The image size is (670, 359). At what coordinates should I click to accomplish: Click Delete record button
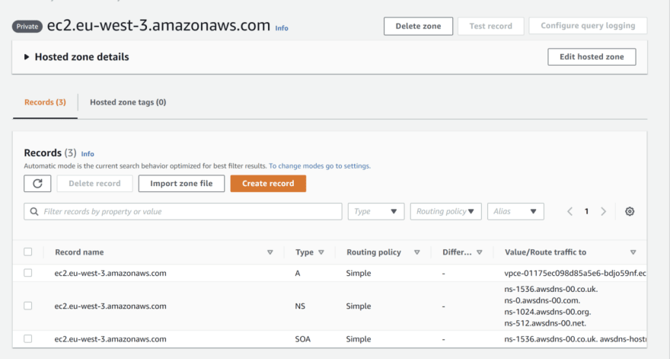point(94,184)
